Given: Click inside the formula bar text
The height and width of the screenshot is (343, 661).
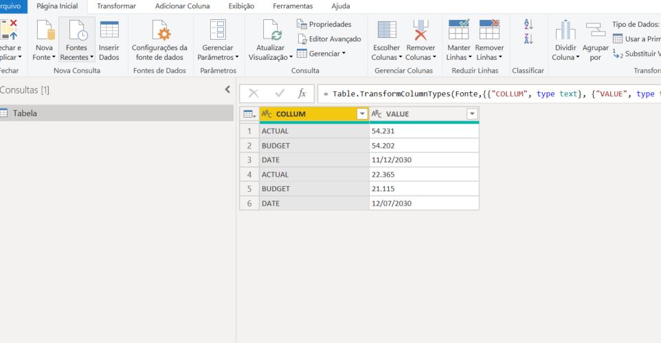Looking at the screenshot, I should (489, 93).
